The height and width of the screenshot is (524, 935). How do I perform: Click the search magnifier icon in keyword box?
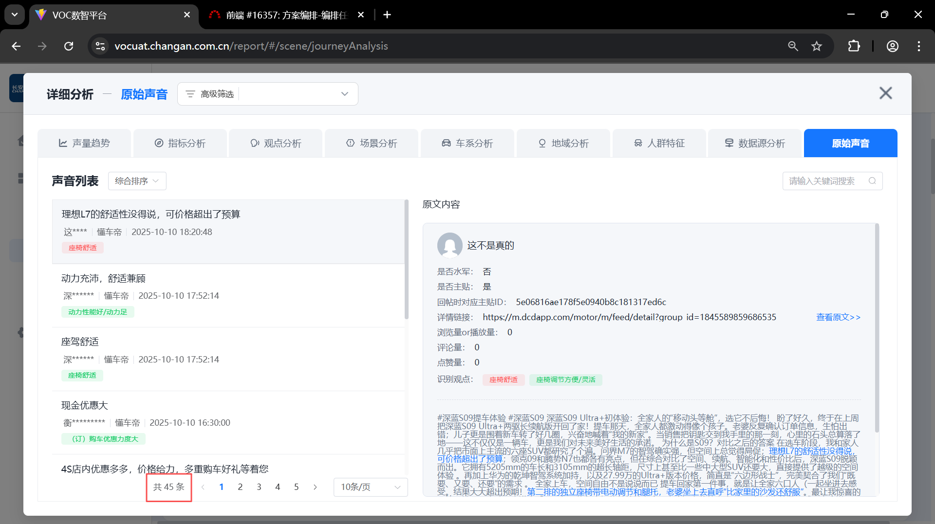pyautogui.click(x=872, y=181)
